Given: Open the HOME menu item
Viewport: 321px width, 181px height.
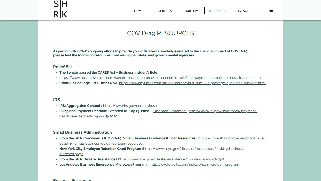Looking at the screenshot, I should (x=139, y=11).
